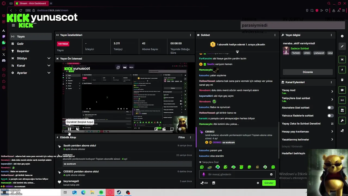Click Hedefleri belirleyin
Image resolution: width=348 pixels, height=196 pixels.
click(293, 154)
